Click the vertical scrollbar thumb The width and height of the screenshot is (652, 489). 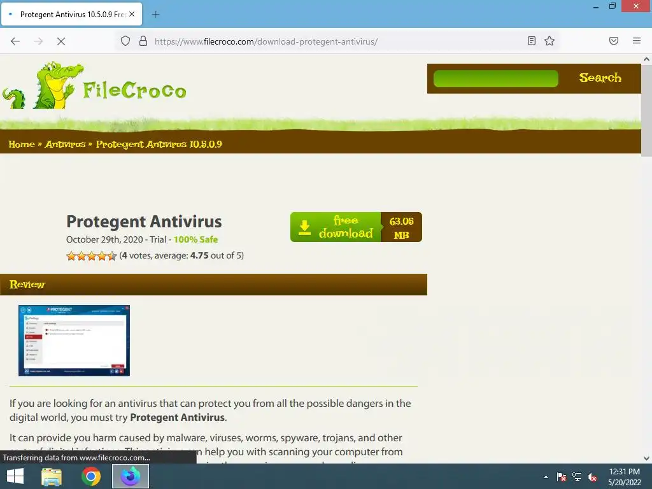tap(647, 111)
